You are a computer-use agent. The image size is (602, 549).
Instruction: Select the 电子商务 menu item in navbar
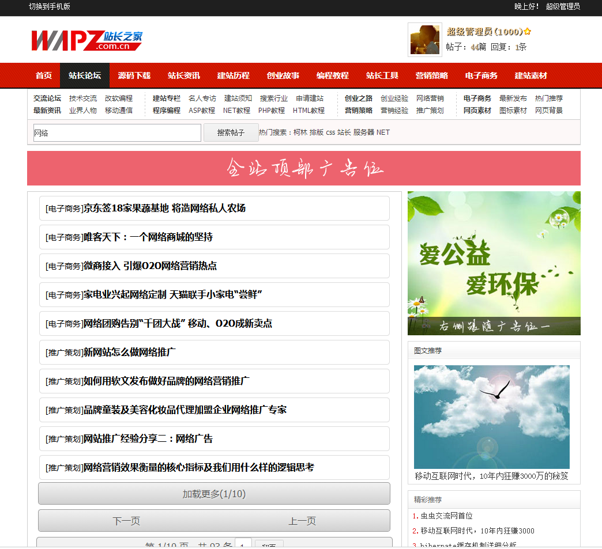click(x=481, y=75)
